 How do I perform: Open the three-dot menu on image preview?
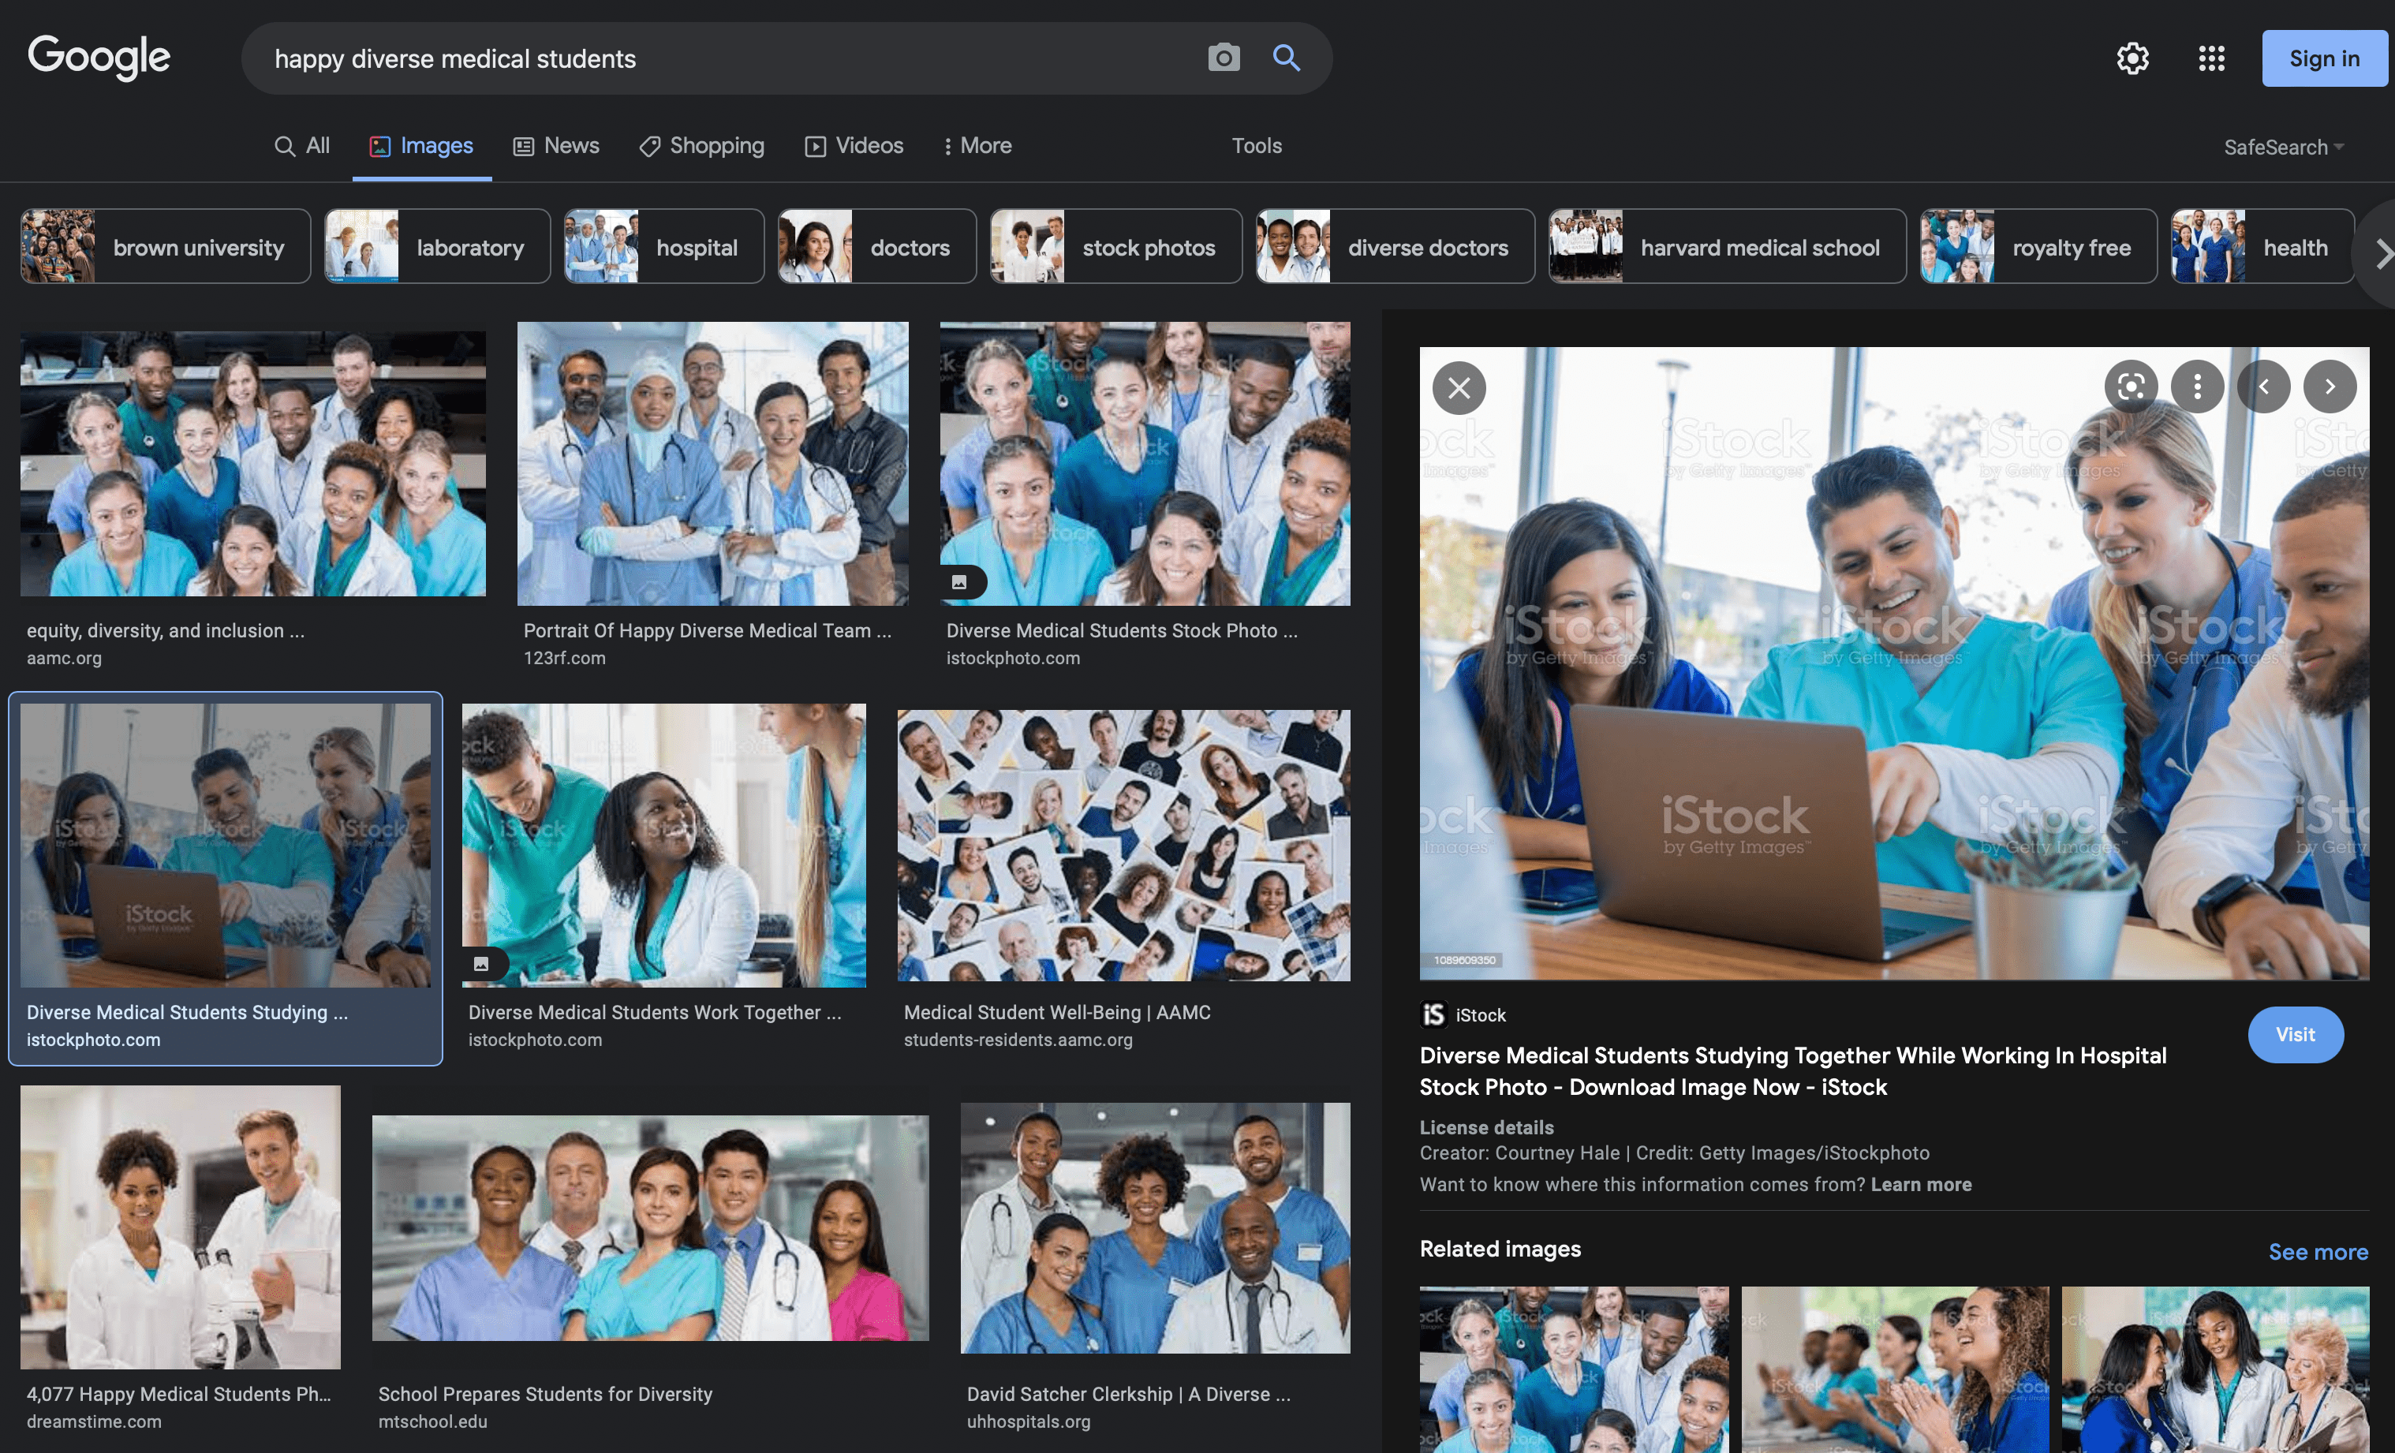(2197, 387)
